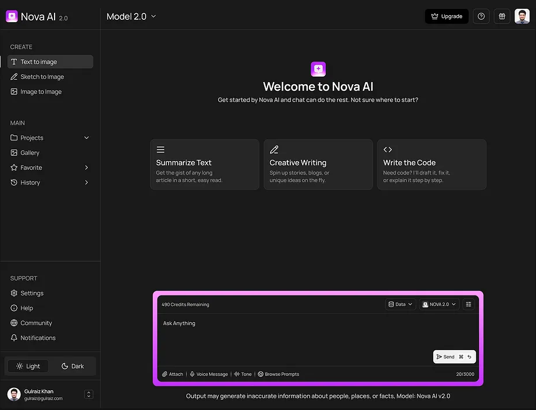Select Text to image
Screen dimensions: 536x410
coord(51,62)
